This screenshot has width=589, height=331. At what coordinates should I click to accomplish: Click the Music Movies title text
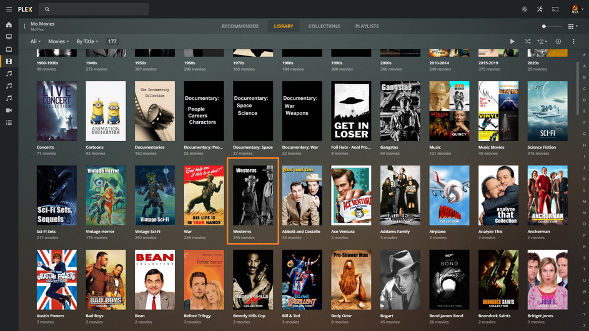click(x=492, y=147)
